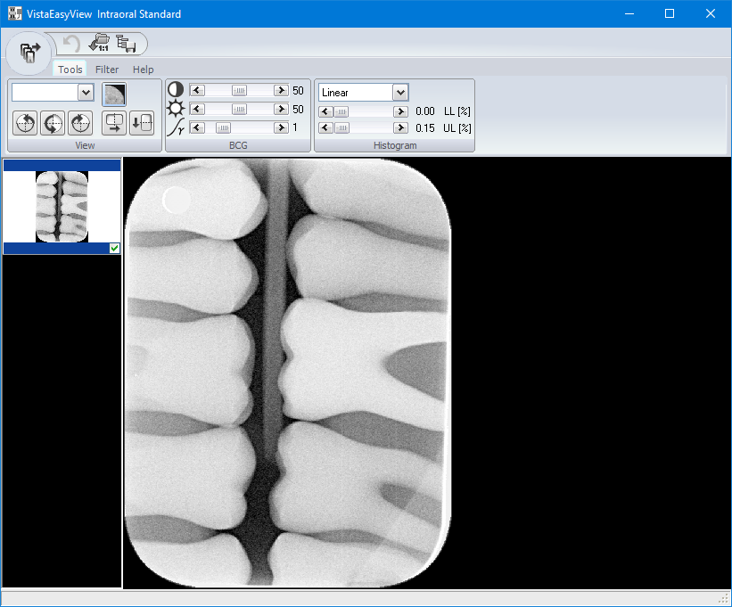Click the flip horizontal icon
The image size is (732, 607).
click(x=114, y=123)
